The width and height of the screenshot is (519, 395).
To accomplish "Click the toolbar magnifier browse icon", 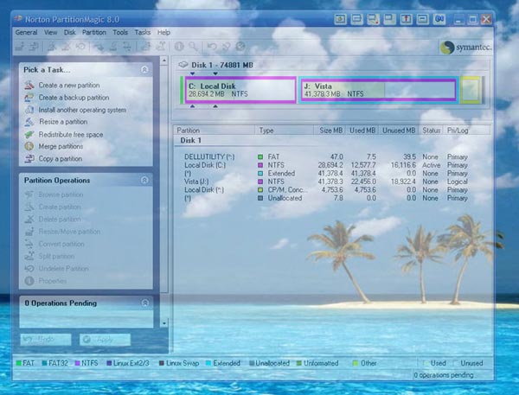I will (193, 47).
